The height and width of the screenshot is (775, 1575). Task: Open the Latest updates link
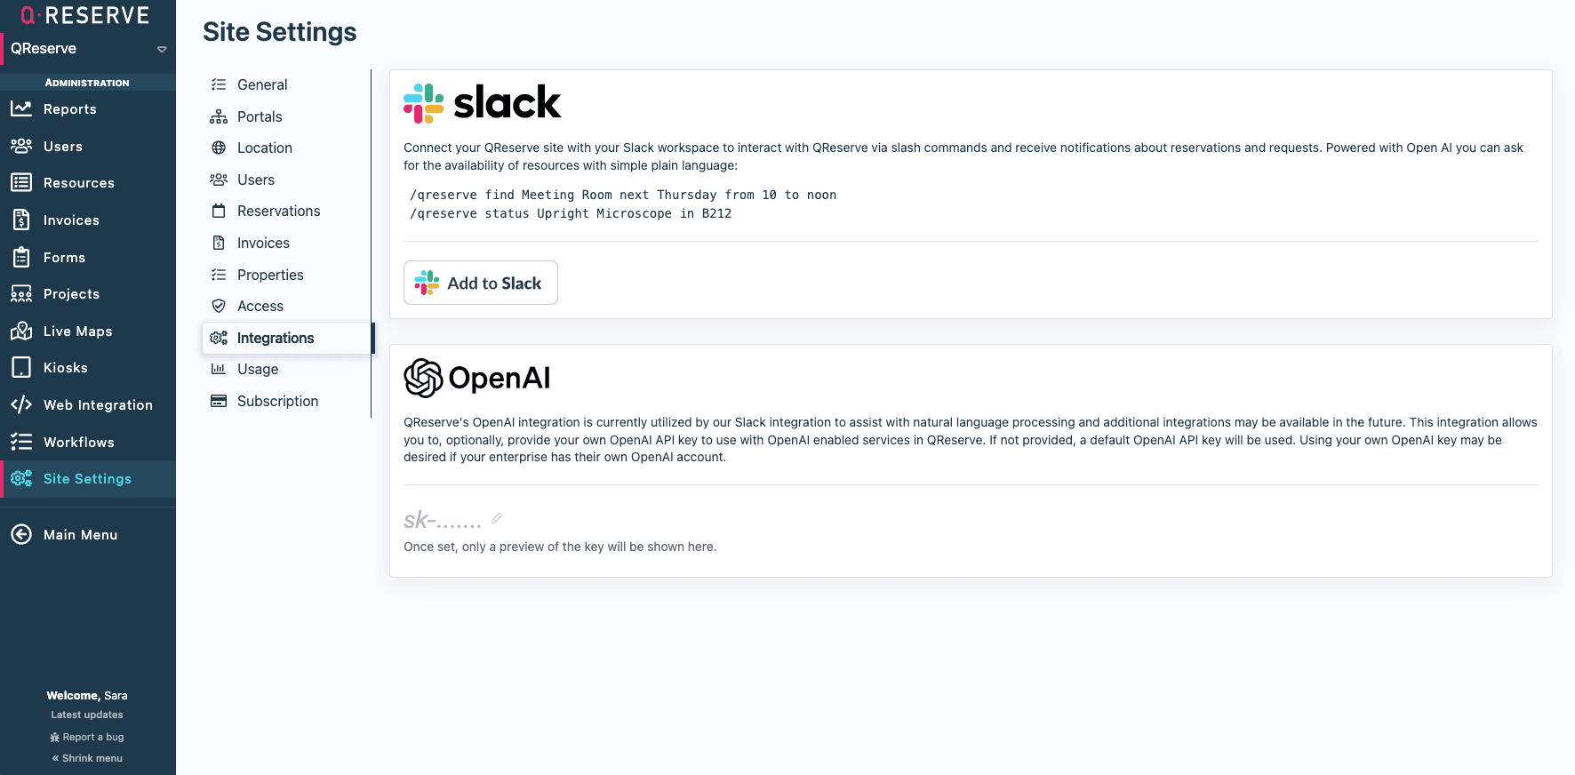tap(86, 714)
